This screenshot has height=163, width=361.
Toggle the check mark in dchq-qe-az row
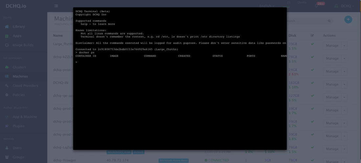(312, 95)
